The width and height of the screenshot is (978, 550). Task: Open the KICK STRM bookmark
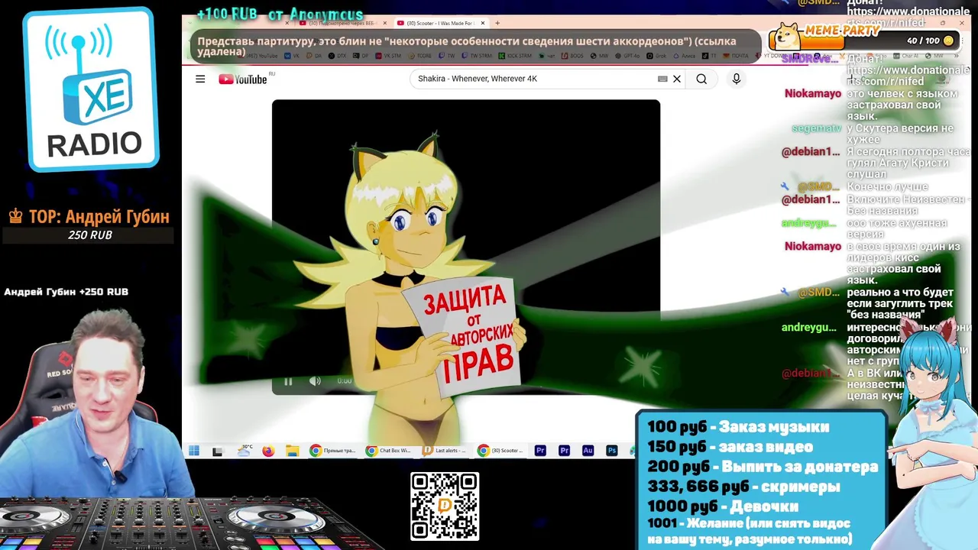click(x=515, y=55)
